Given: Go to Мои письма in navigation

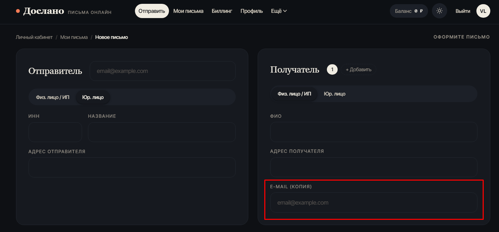Looking at the screenshot, I should click(188, 11).
